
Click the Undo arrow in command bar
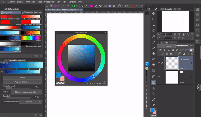tap(64, 6)
